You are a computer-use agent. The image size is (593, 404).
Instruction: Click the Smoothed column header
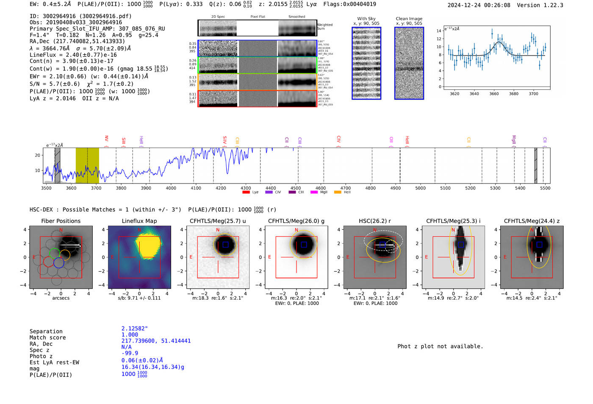pos(296,17)
